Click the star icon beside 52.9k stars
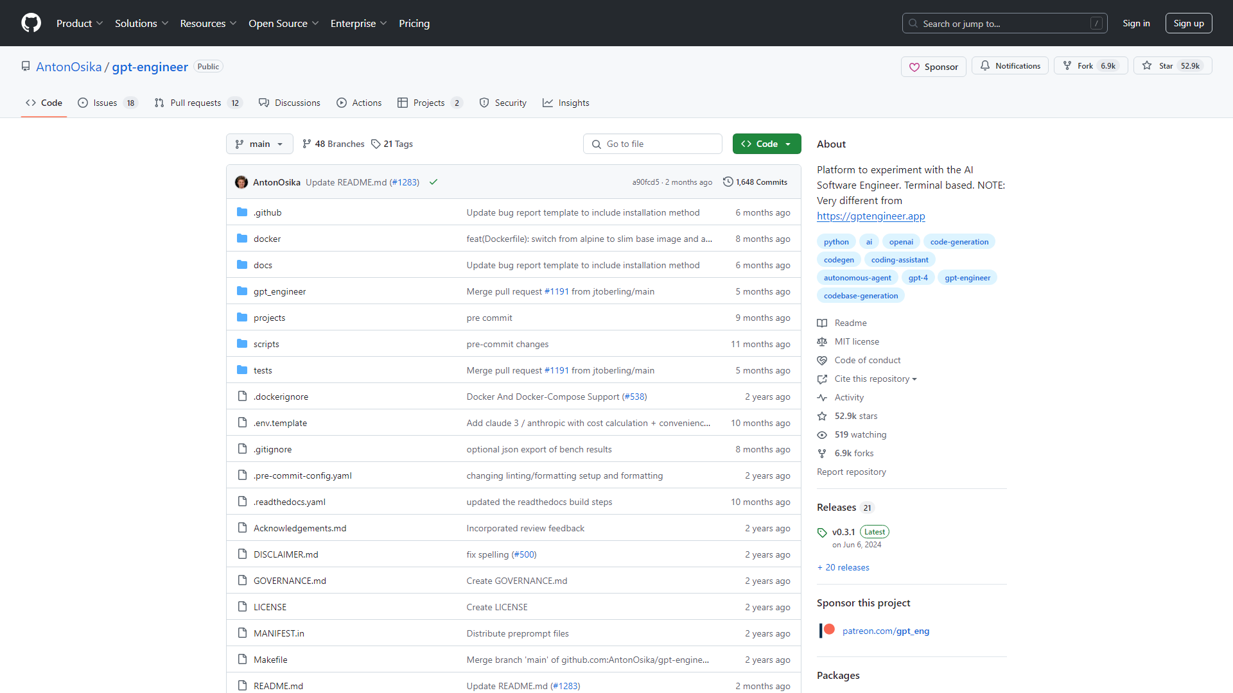The height and width of the screenshot is (693, 1233). click(822, 416)
